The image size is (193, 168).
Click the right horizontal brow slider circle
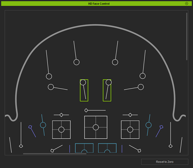pyautogui.click(x=141, y=87)
